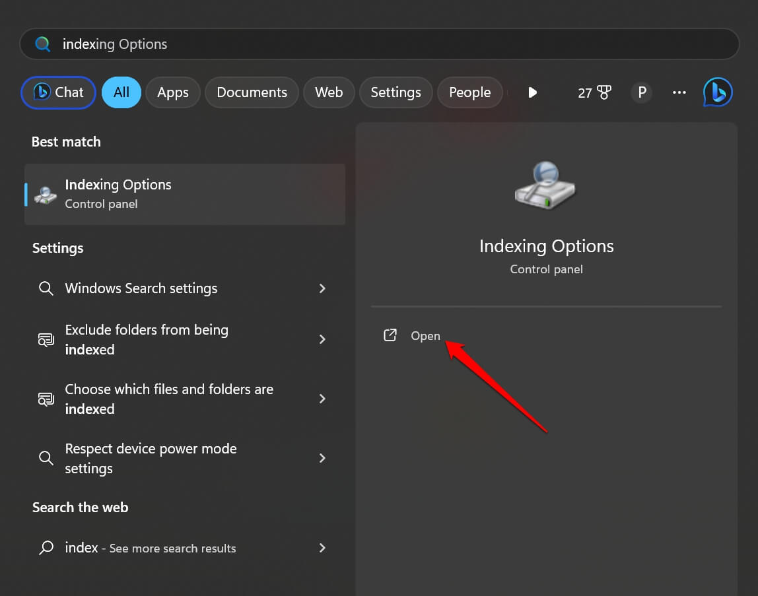Expand the Windows Search settings chevron
Viewport: 758px width, 596px height.
pyautogui.click(x=322, y=288)
